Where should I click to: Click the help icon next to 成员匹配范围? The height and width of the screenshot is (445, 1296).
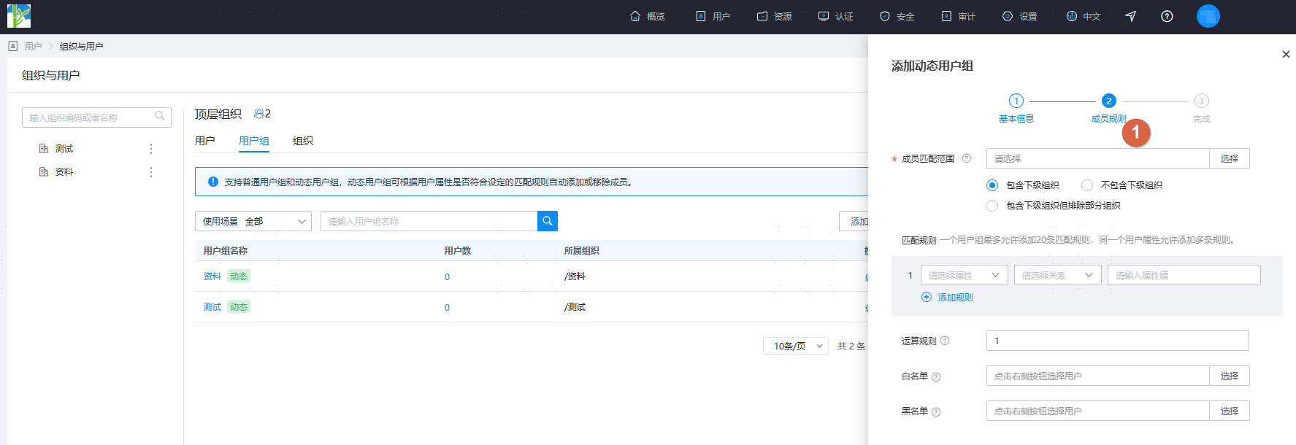967,158
